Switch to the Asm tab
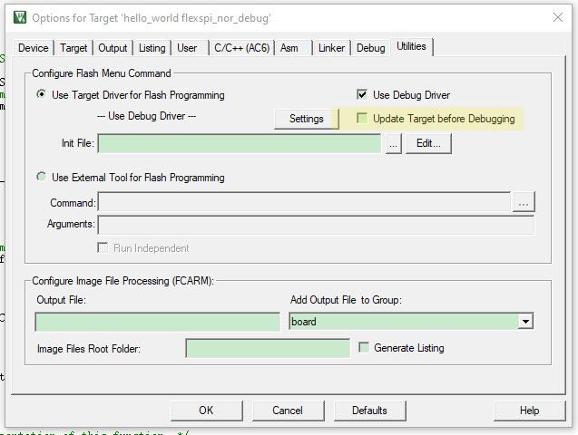Viewport: 578px width, 435px height. tap(289, 48)
